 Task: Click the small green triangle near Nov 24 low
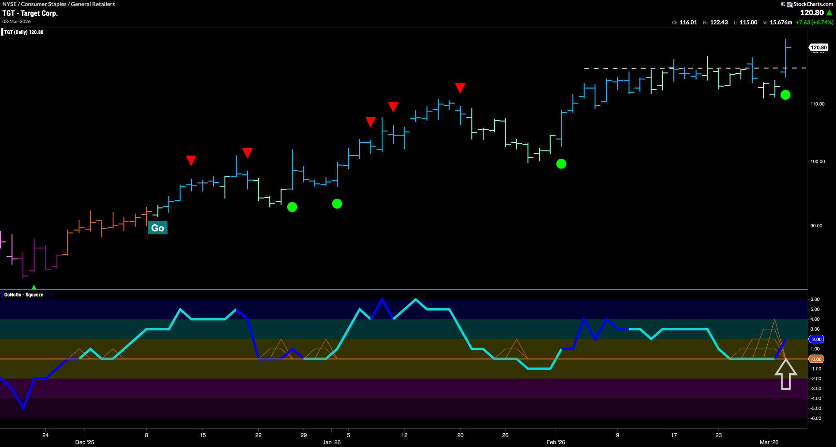pos(34,287)
